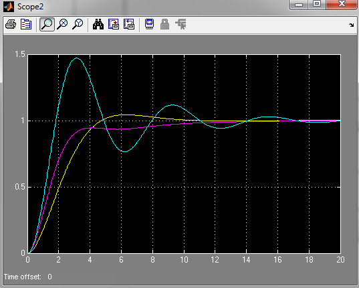Select the Zoom X-axis tool
Image resolution: width=359 pixels, height=288 pixels.
(62, 24)
